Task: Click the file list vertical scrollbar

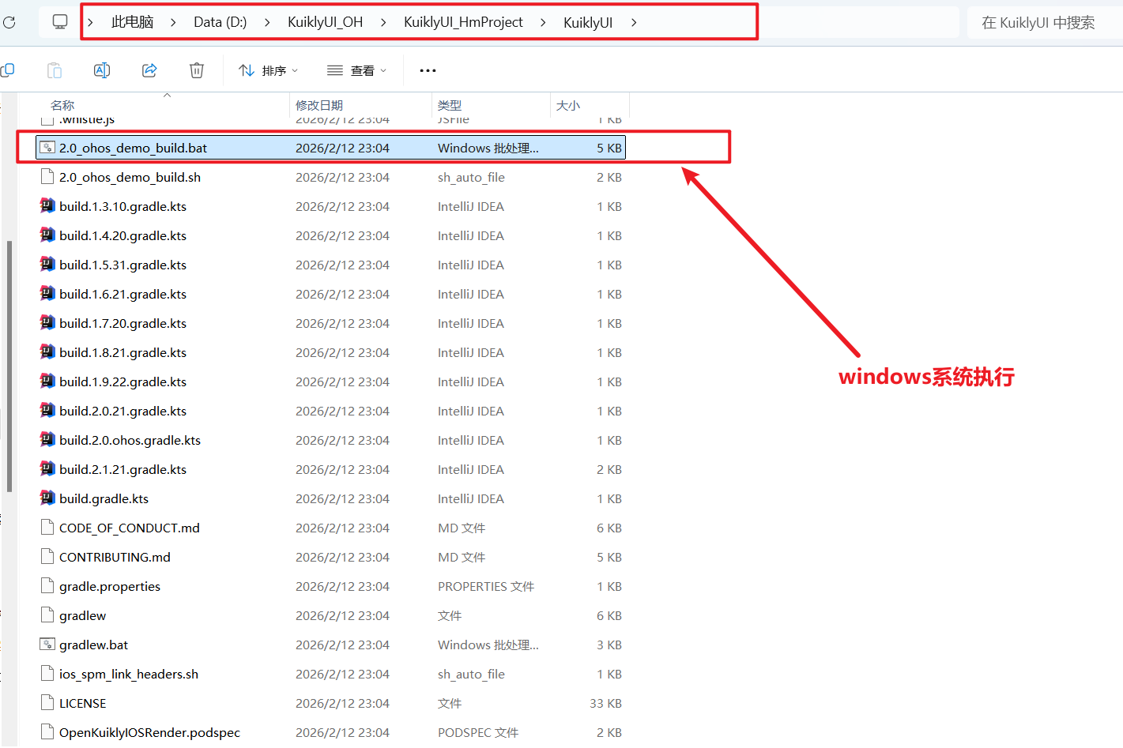Action: [9, 366]
